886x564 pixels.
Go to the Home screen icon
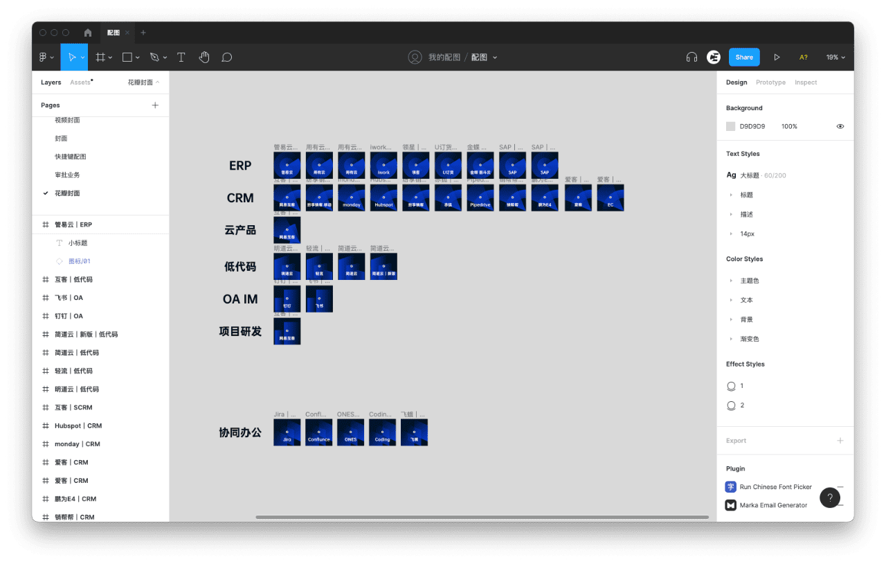tap(88, 33)
